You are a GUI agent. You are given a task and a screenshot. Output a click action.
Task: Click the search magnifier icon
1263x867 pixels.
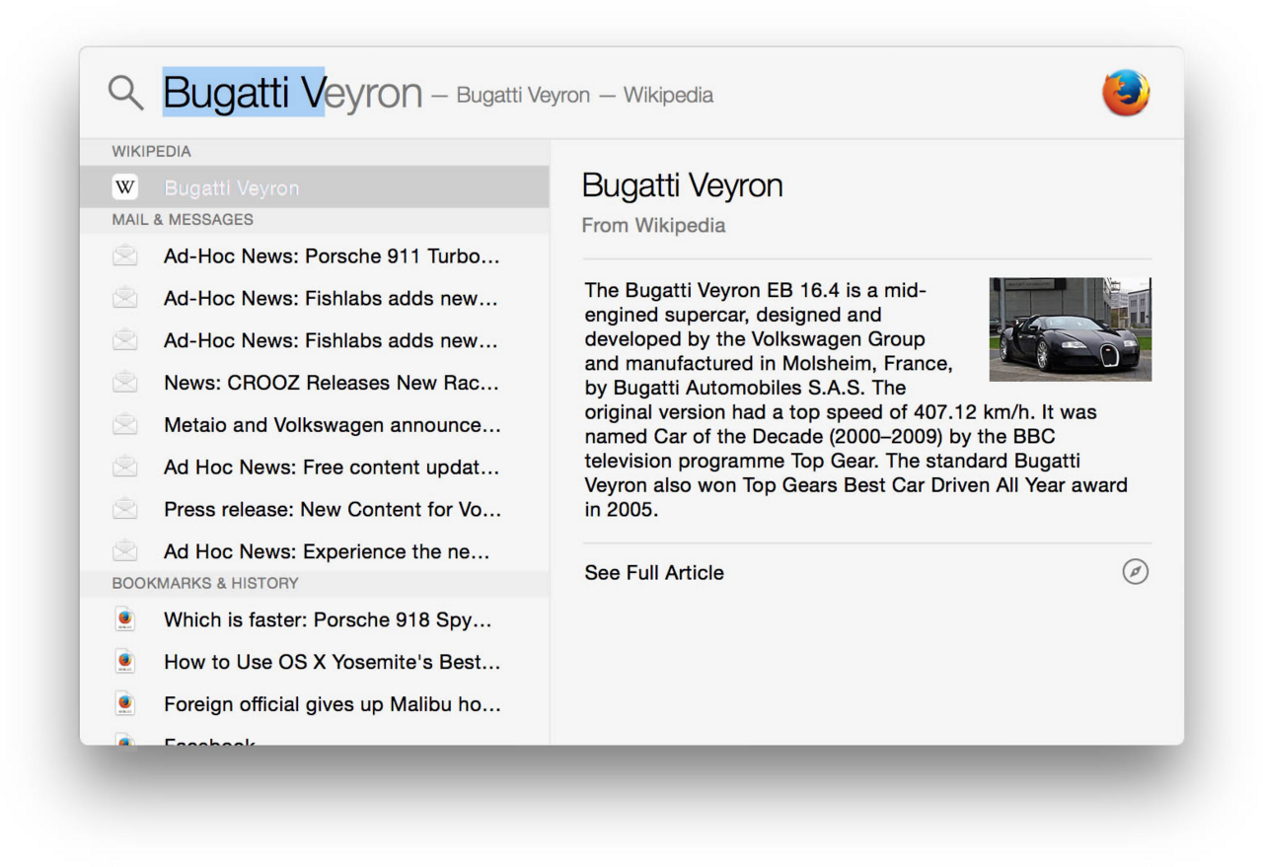click(x=124, y=91)
